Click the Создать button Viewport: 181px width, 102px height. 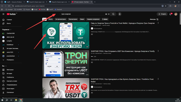[x=162, y=14]
